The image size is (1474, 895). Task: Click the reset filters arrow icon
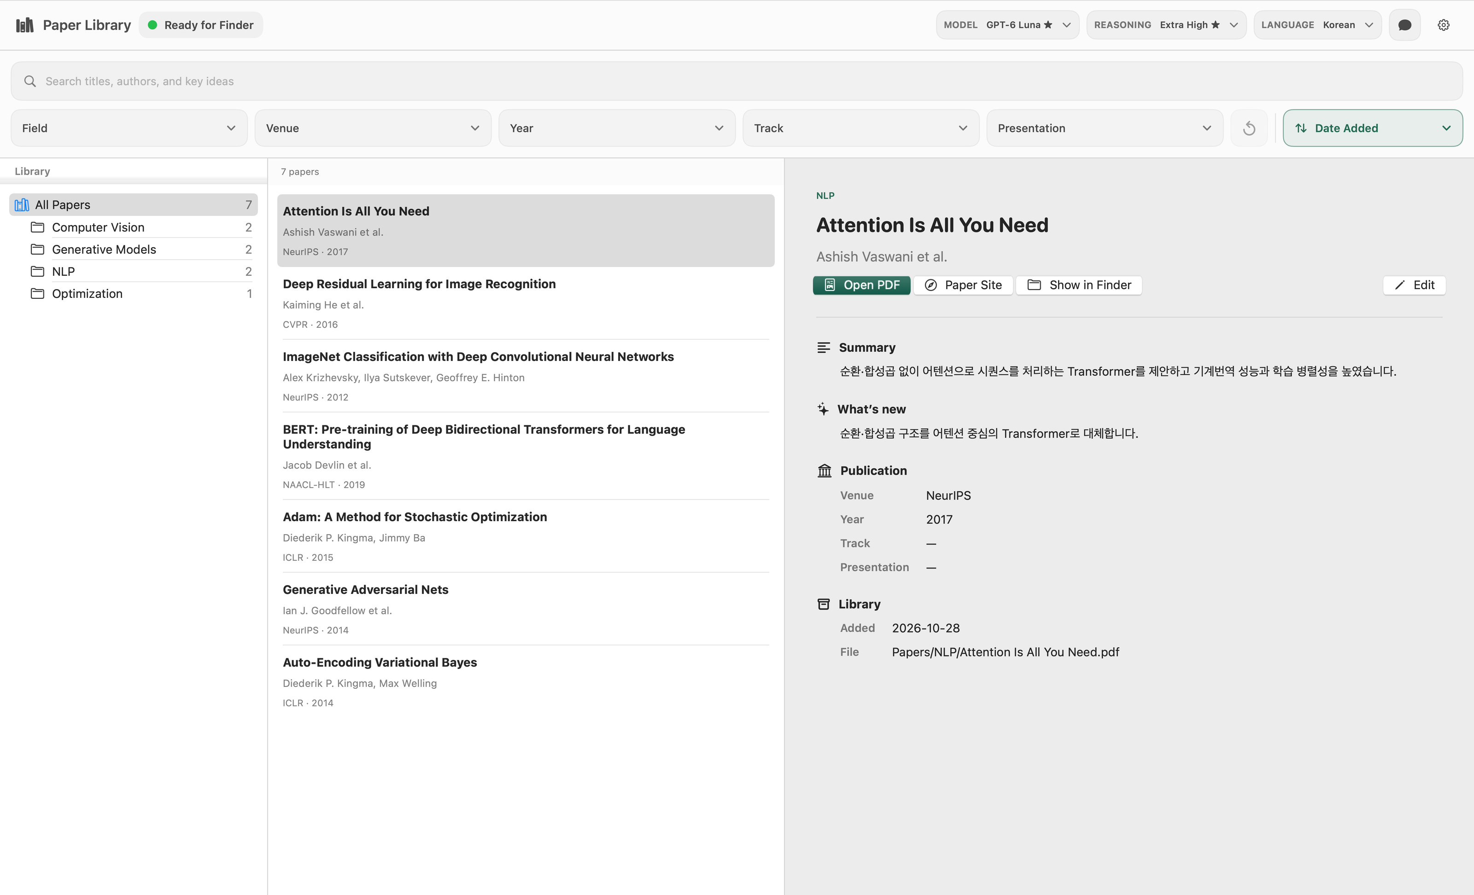click(x=1248, y=128)
